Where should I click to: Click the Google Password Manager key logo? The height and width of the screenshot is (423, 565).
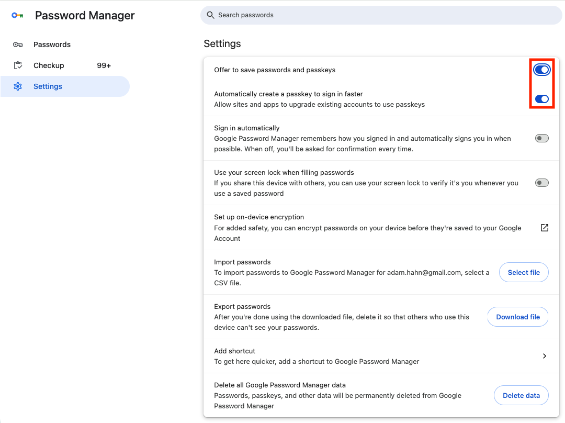[x=17, y=15]
